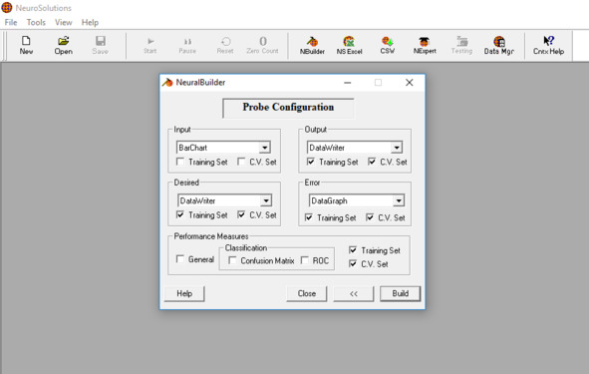This screenshot has width=589, height=374.
Task: Create a New file from toolbar
Action: (x=26, y=46)
